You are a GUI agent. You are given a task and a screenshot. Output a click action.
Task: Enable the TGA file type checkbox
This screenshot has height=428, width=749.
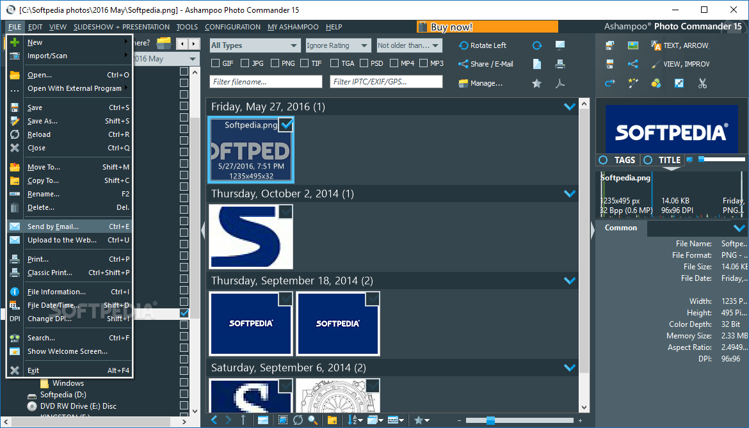(334, 63)
